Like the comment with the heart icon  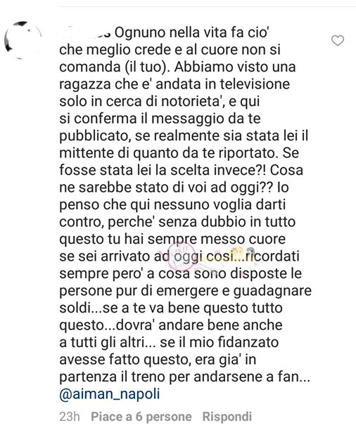click(x=337, y=41)
